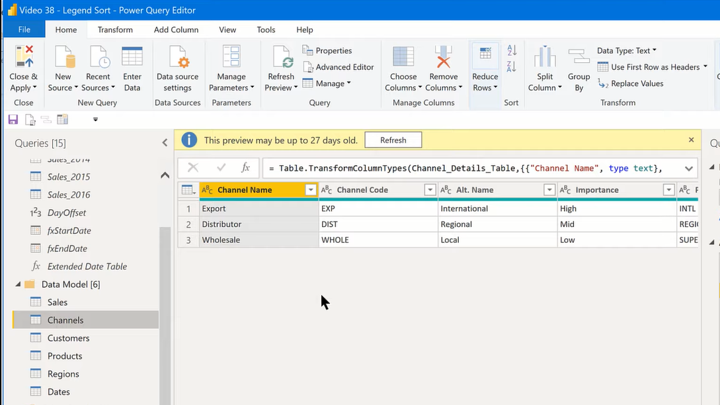
Task: Switch to the Add Column tab
Action: coord(177,29)
